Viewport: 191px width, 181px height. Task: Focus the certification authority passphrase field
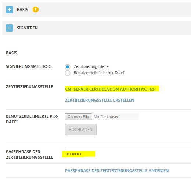(128, 154)
